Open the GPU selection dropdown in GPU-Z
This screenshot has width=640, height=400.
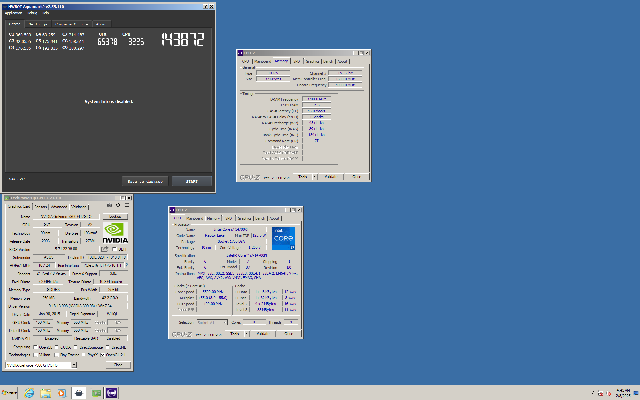pos(74,365)
